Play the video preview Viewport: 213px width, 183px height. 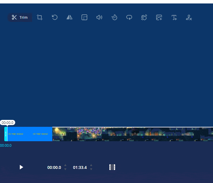tap(21, 167)
